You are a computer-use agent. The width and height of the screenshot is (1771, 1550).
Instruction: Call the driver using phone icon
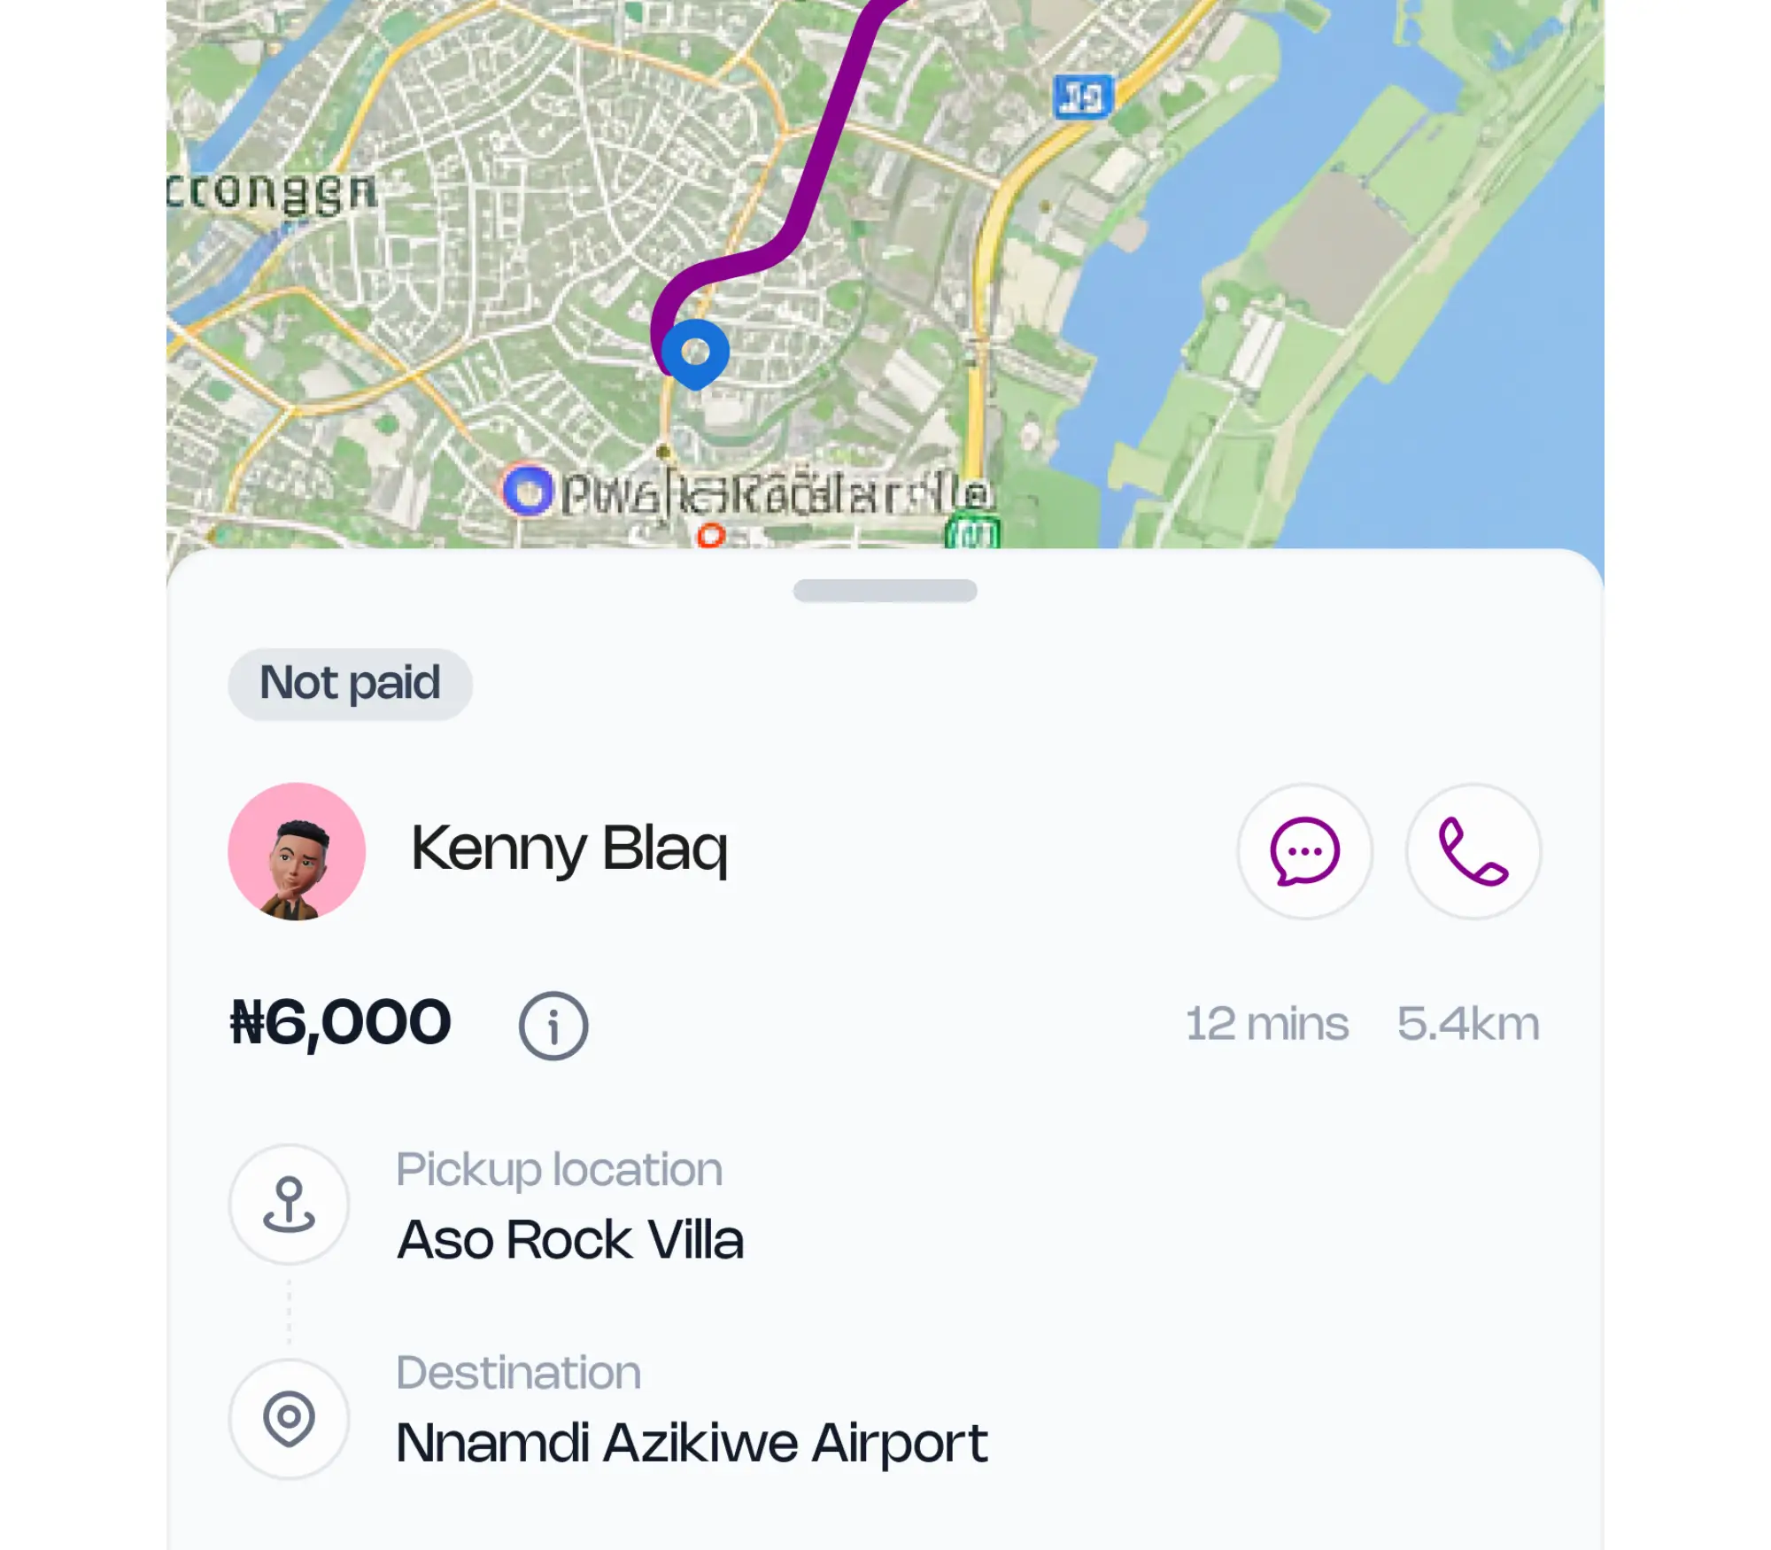[x=1473, y=851]
